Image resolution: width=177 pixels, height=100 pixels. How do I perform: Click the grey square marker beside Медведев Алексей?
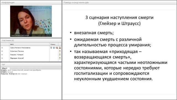pos(2,58)
